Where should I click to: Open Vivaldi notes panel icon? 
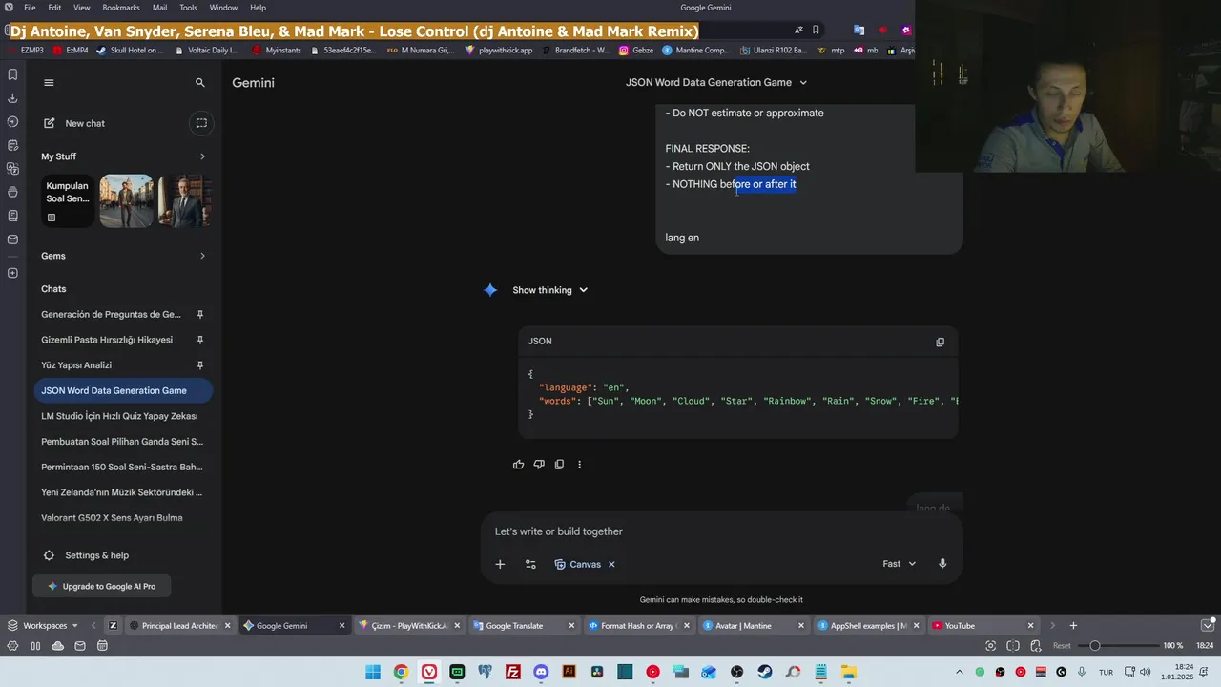12,145
